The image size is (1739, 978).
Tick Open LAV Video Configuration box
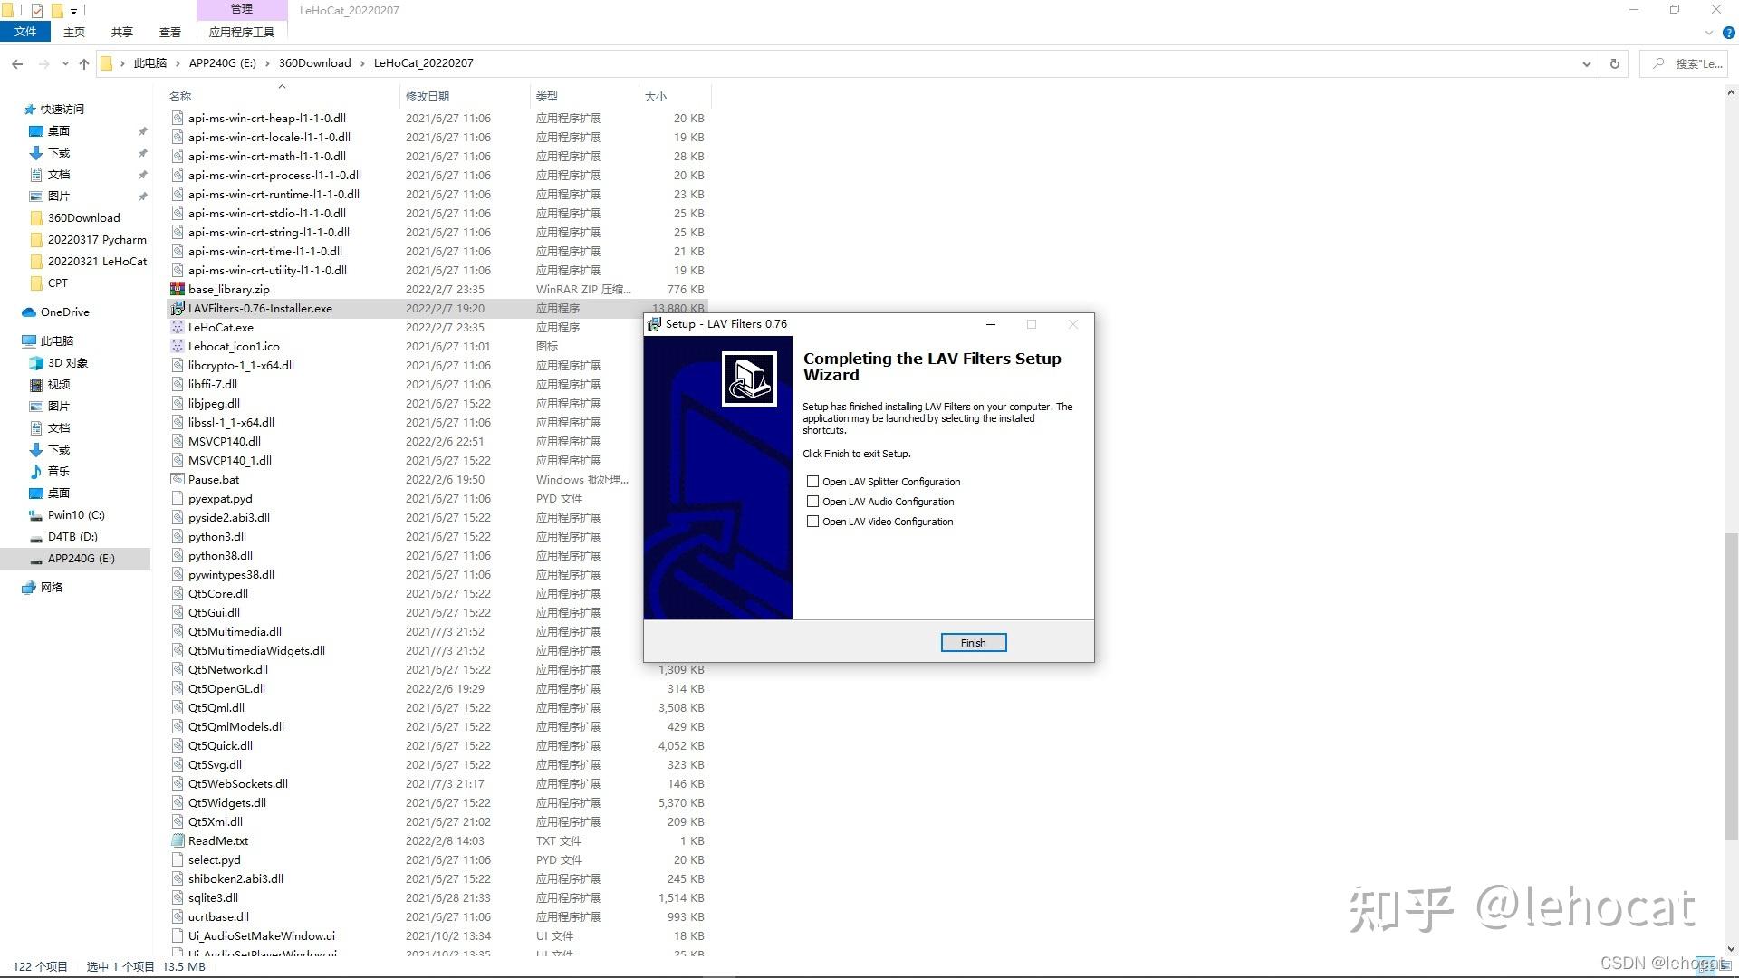812,522
